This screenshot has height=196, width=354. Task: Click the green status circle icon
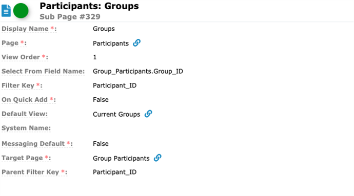tap(21, 11)
